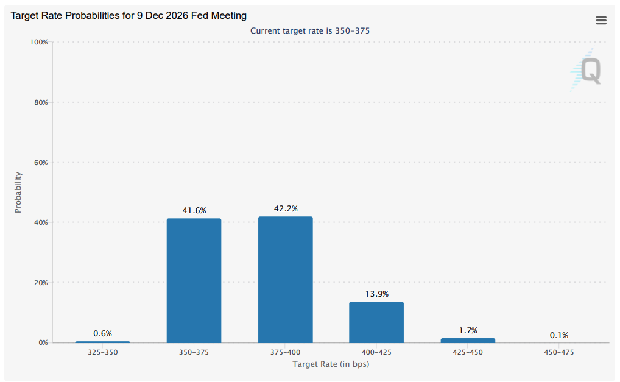The height and width of the screenshot is (382, 620).
Task: Click the 13.9% data label
Action: tap(377, 294)
